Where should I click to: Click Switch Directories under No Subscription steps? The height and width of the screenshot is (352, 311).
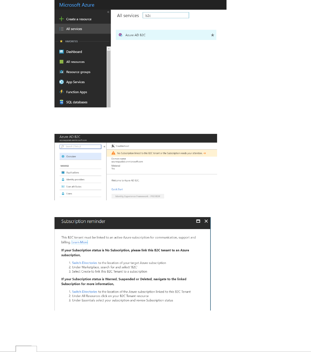[x=84, y=263]
